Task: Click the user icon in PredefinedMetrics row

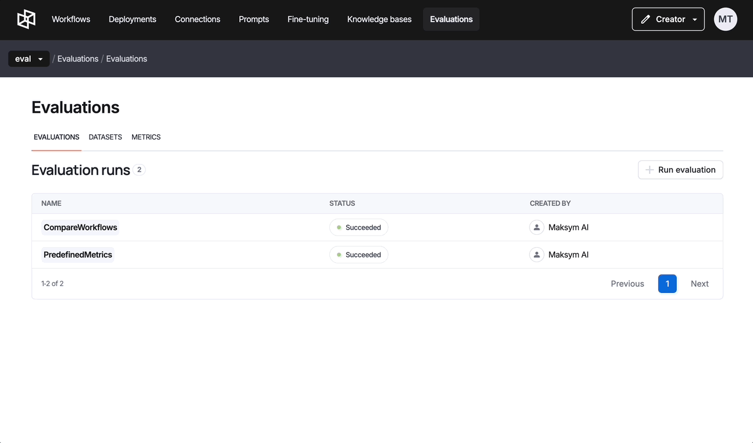Action: coord(537,255)
